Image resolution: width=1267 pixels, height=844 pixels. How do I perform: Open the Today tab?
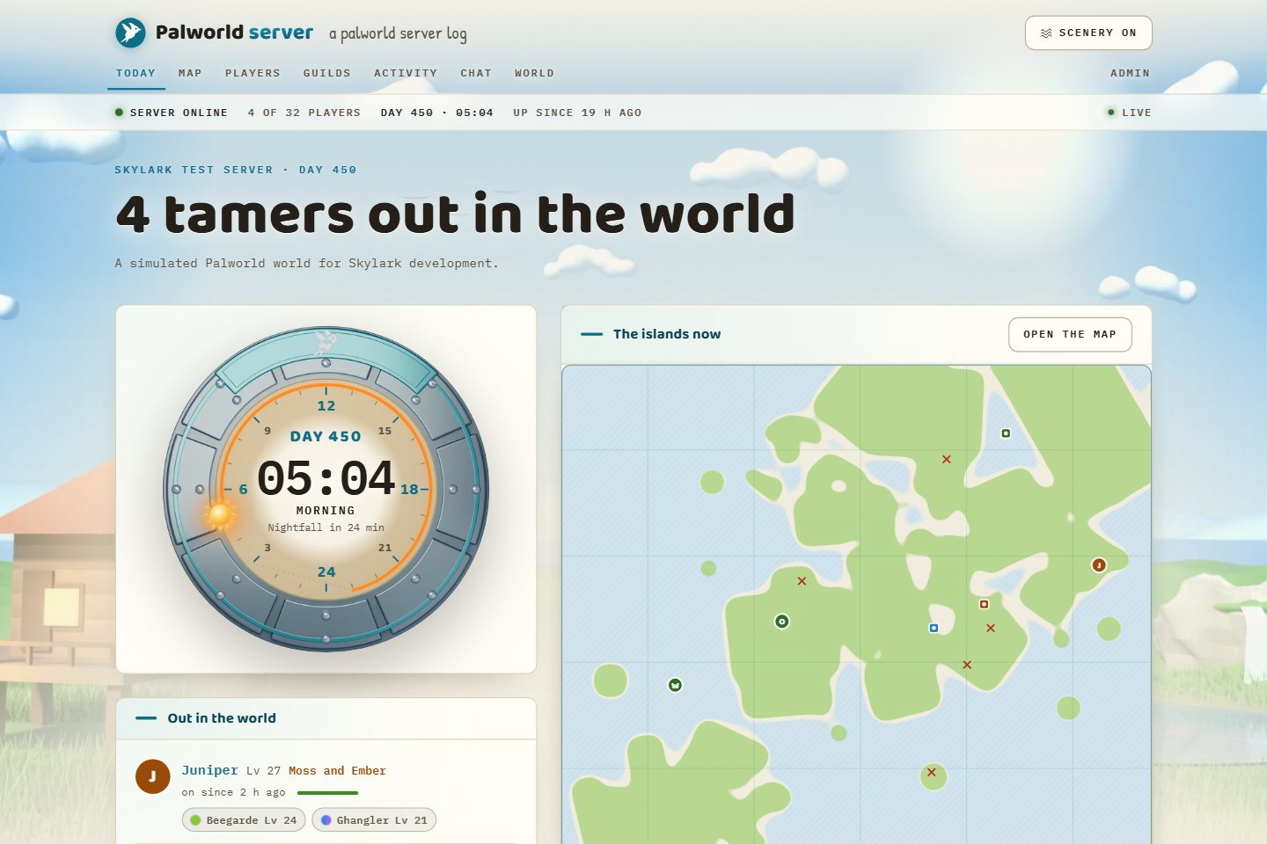(135, 73)
